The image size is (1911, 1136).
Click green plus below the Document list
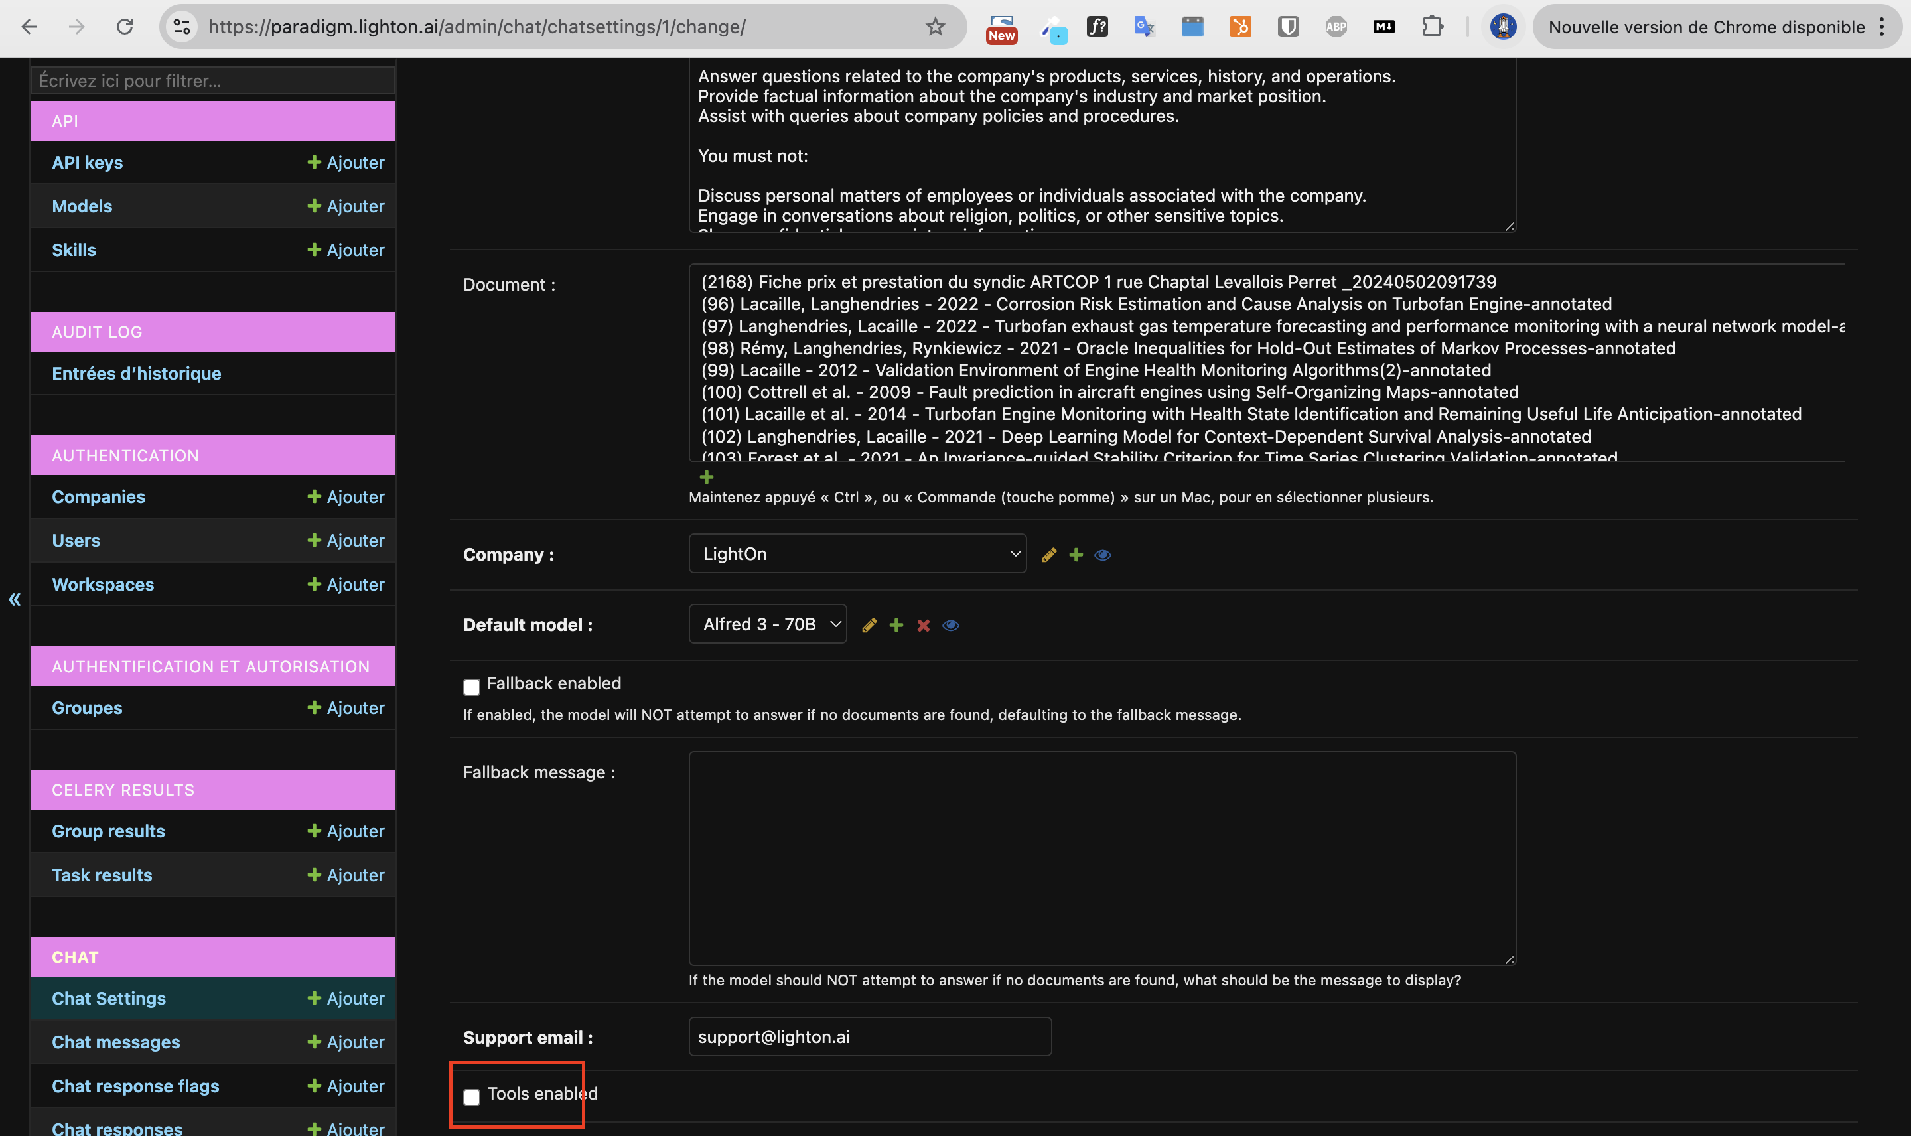coord(707,477)
